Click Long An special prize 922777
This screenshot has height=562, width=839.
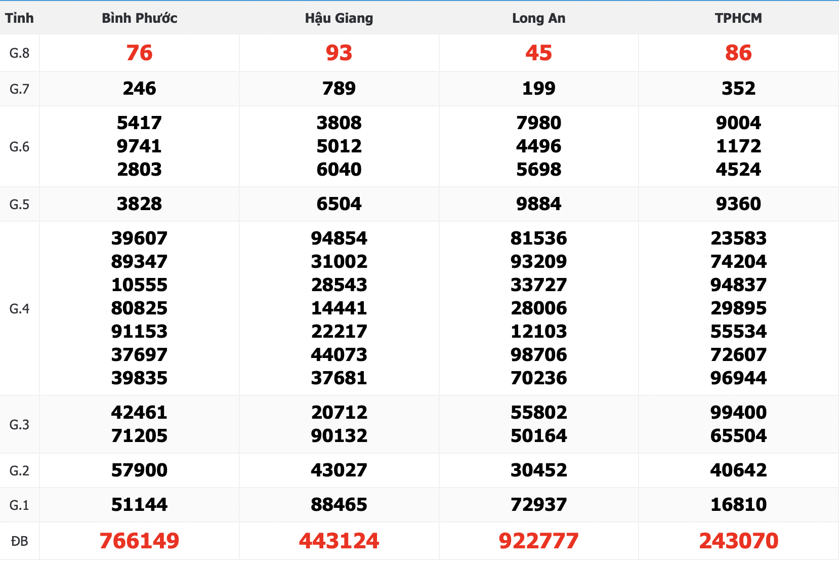538,541
